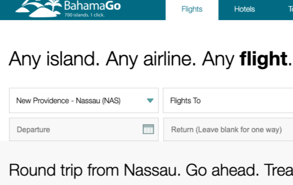
Task: Click the teal header bar left of Flights tab
Action: click(145, 10)
